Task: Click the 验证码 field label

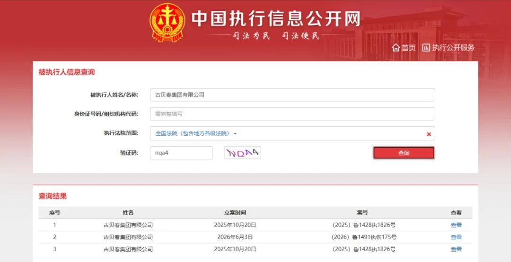Action: 129,152
